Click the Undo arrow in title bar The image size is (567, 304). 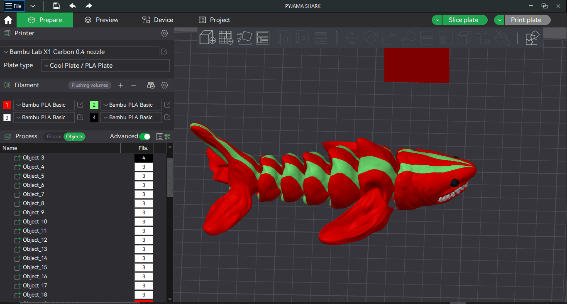click(73, 6)
